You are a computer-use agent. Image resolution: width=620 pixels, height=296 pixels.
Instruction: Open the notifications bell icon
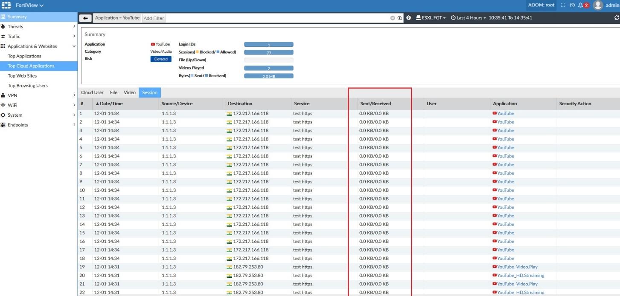(x=581, y=5)
